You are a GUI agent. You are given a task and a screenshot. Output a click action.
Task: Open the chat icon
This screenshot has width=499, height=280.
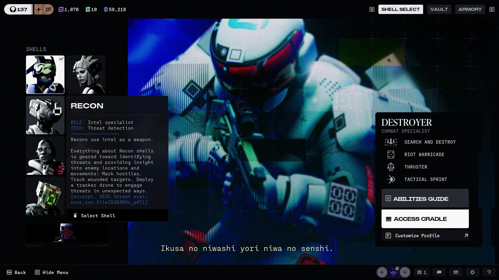(439, 272)
